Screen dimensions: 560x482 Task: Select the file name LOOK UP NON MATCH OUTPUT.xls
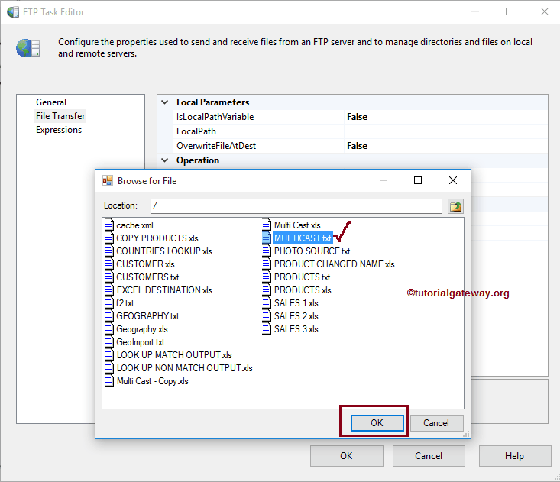184,368
